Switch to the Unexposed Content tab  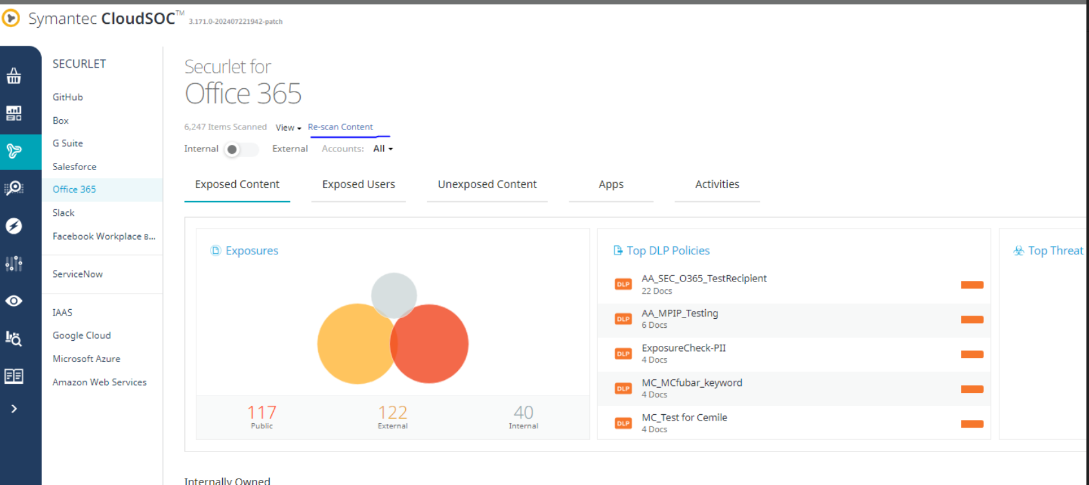(487, 184)
